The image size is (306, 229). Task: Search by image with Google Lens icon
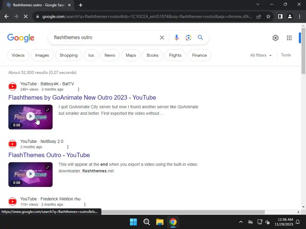point(188,38)
